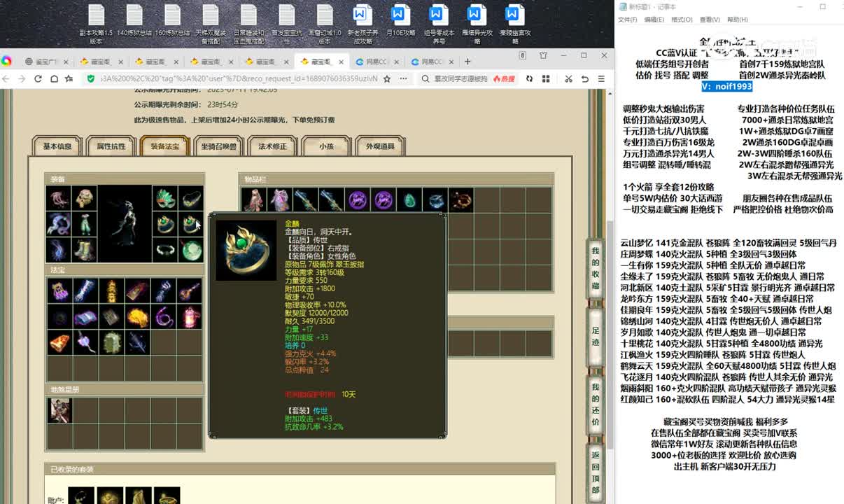Click the green robe equipment icon
Image resolution: width=844 pixels, height=504 pixels.
click(85, 225)
